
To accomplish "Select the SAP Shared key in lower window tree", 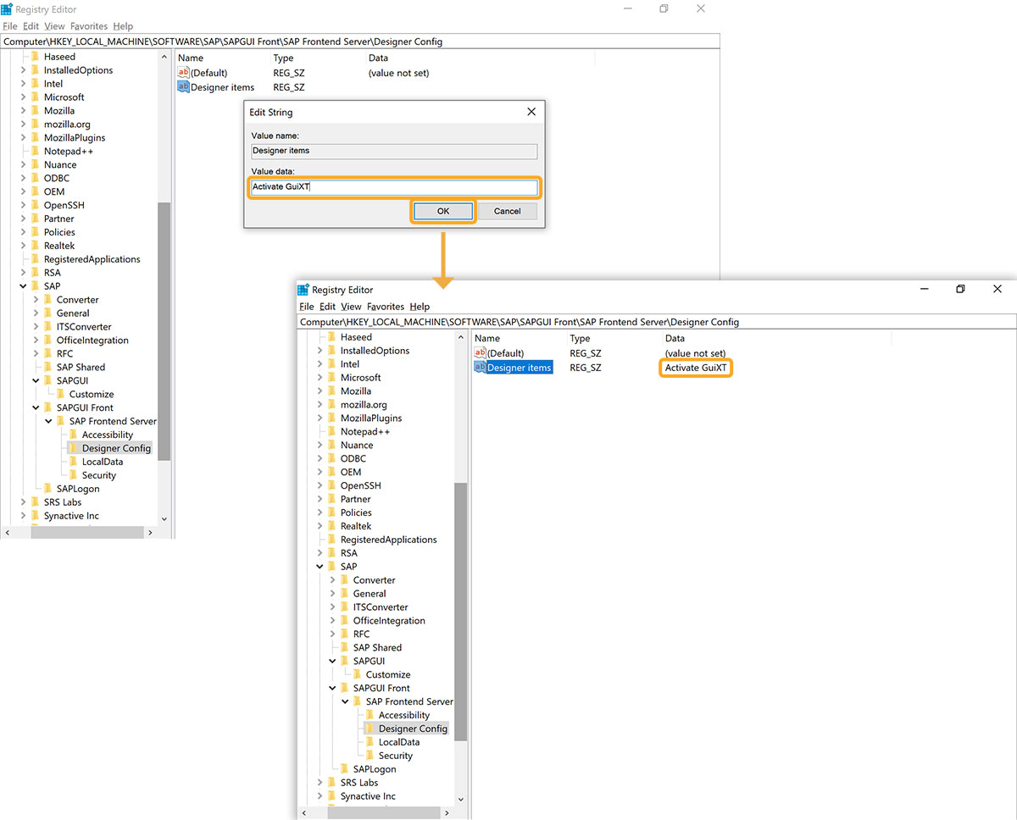I will 376,648.
